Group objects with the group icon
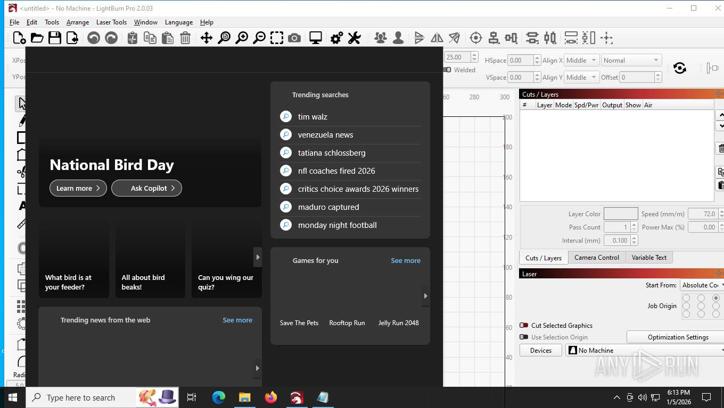The height and width of the screenshot is (408, 724). click(x=380, y=38)
